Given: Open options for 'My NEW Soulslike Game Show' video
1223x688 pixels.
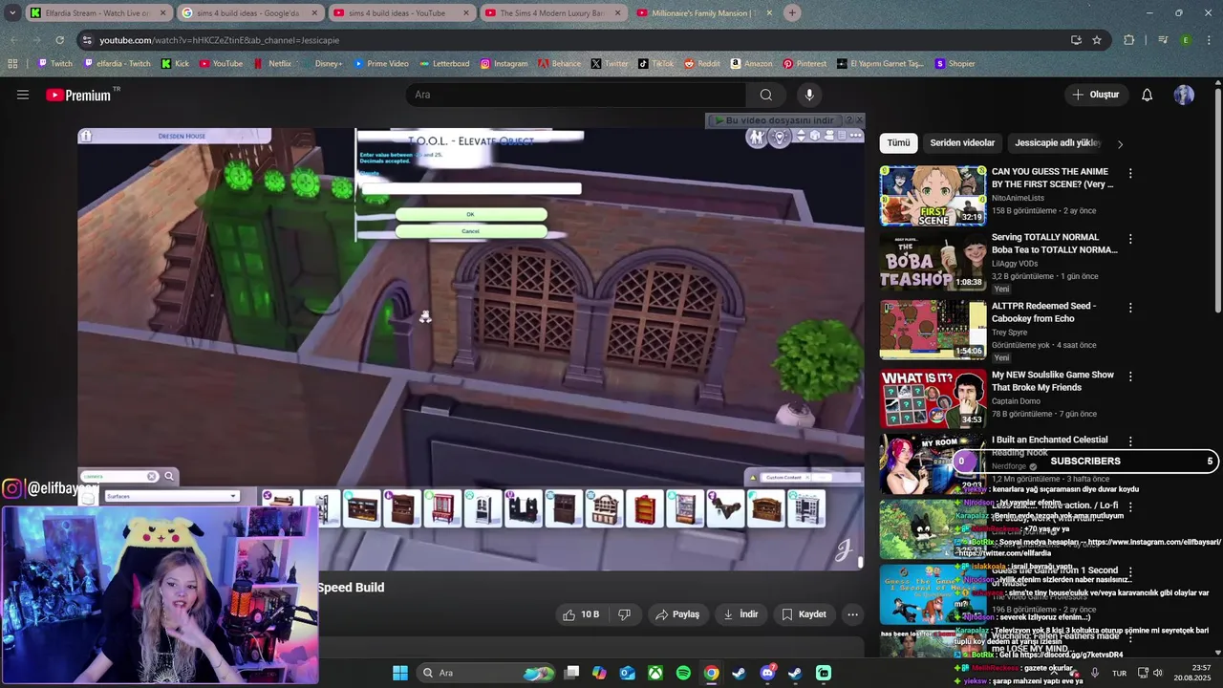Looking at the screenshot, I should point(1130,376).
